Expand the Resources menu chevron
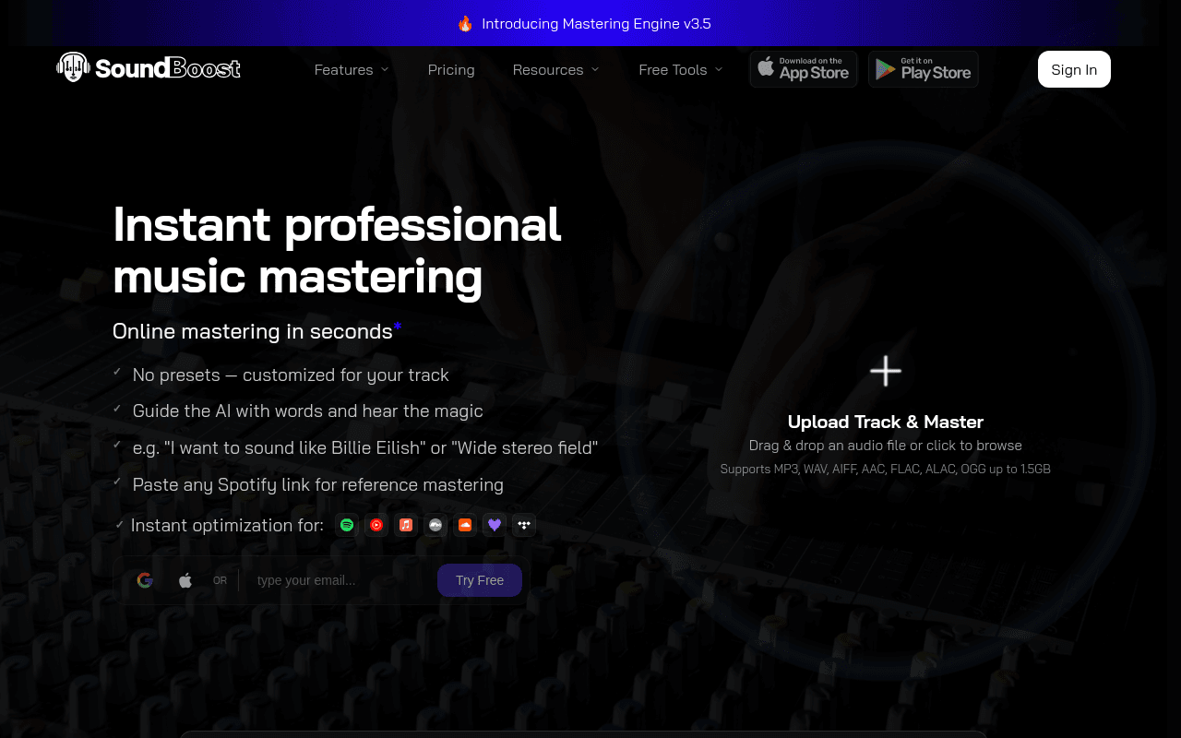This screenshot has height=738, width=1181. point(595,70)
